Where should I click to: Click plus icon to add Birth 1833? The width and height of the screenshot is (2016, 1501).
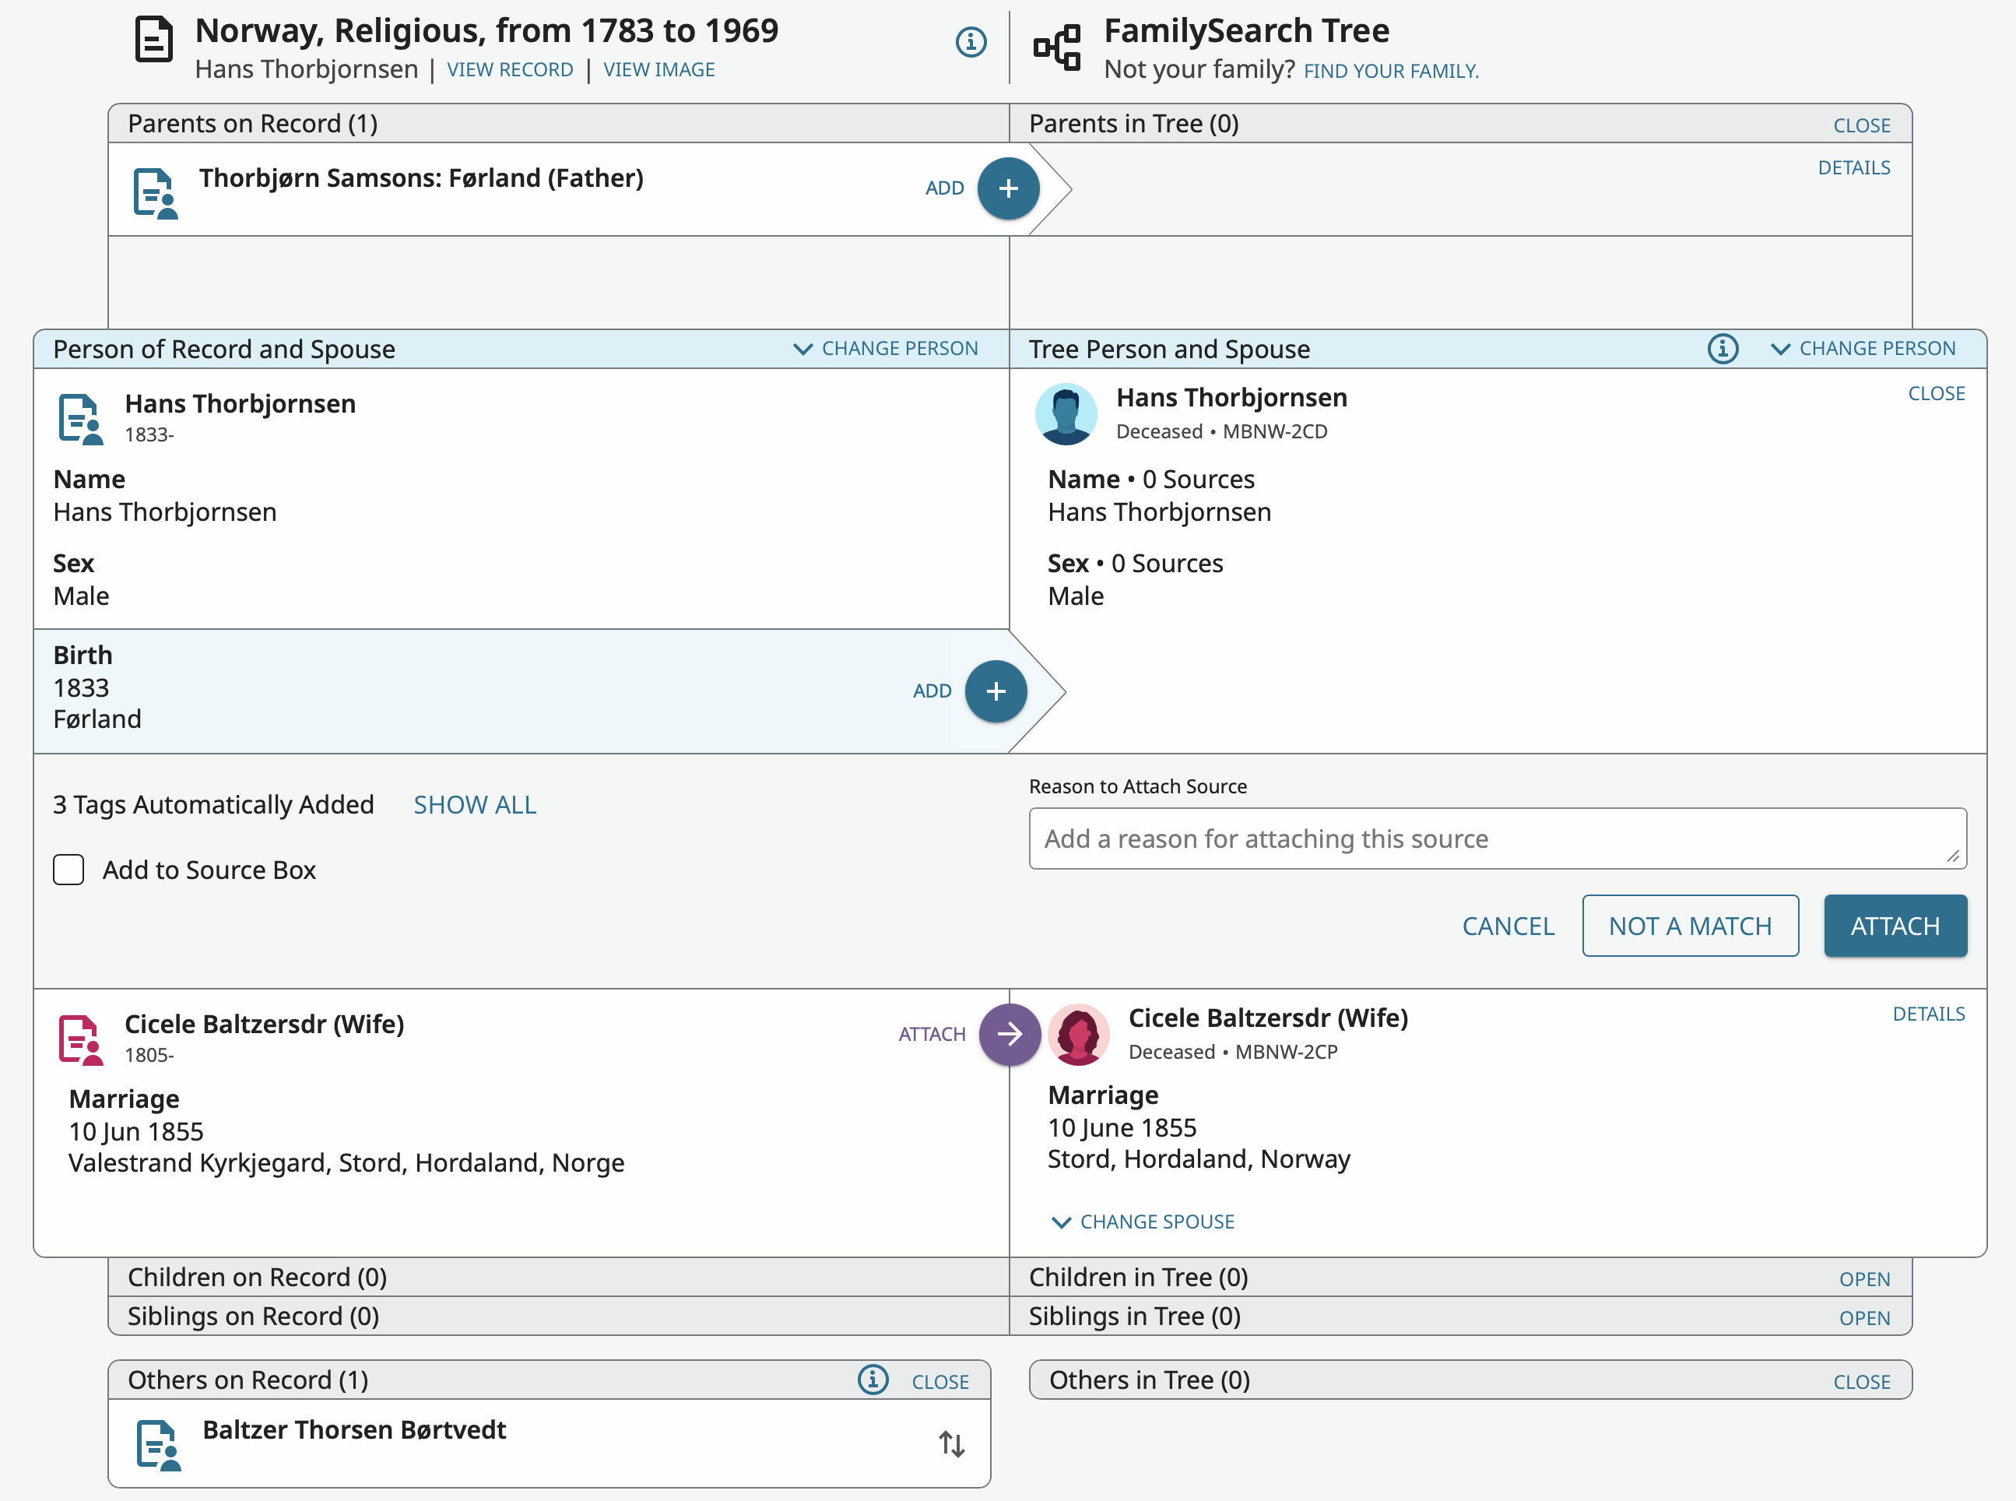click(x=996, y=691)
